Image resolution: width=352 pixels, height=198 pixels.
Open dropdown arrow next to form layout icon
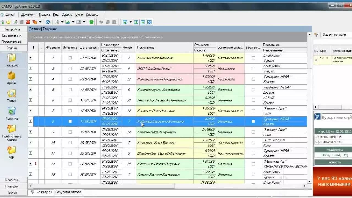(x=84, y=22)
